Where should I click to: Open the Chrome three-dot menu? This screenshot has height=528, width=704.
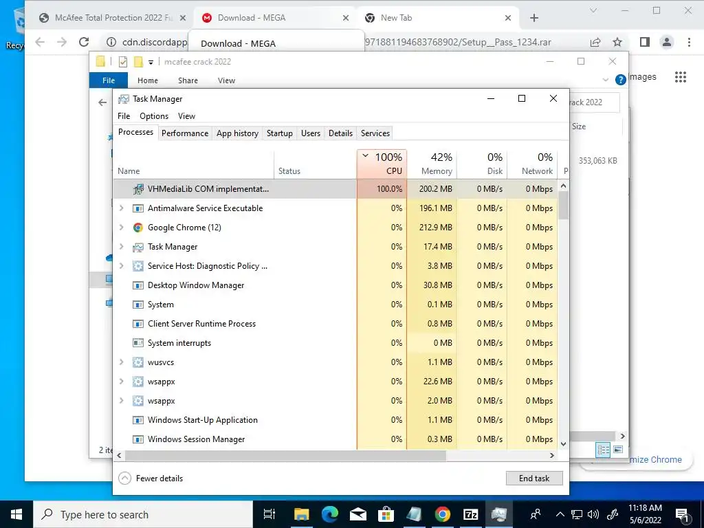point(689,42)
